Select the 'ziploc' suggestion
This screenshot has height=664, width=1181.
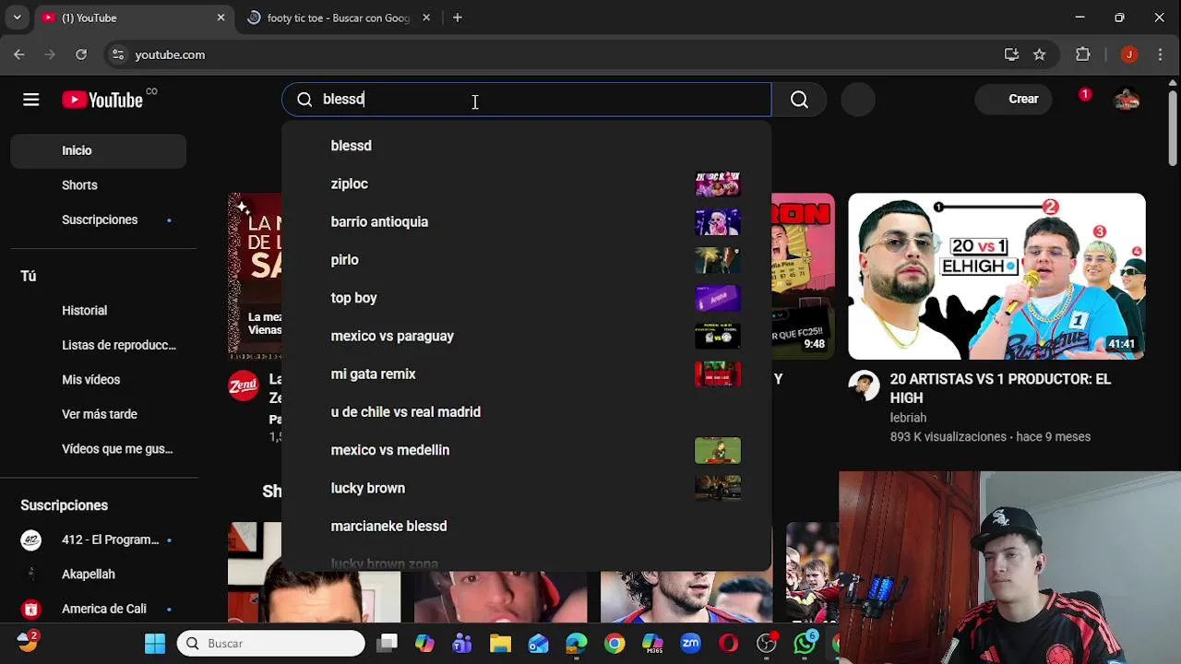point(526,184)
